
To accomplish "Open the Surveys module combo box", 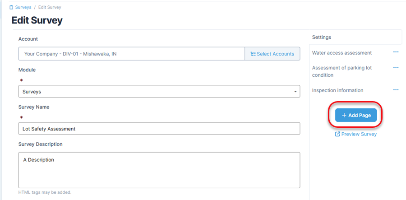I will tap(159, 92).
